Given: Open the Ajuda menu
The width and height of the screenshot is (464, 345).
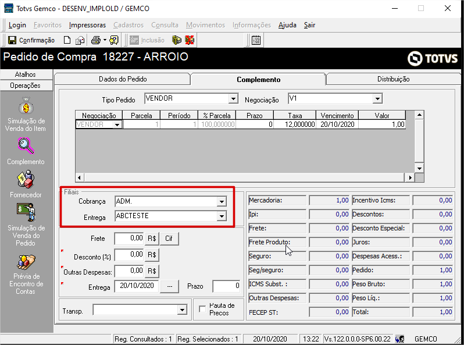Looking at the screenshot, I should click(x=287, y=25).
